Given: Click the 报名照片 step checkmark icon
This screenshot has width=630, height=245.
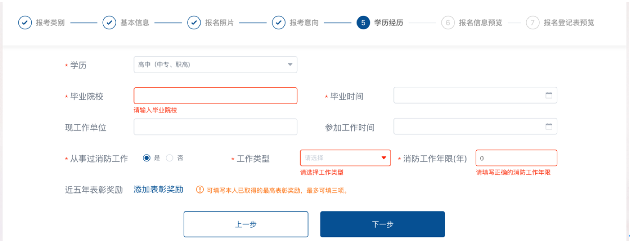Looking at the screenshot, I should click(x=194, y=23).
